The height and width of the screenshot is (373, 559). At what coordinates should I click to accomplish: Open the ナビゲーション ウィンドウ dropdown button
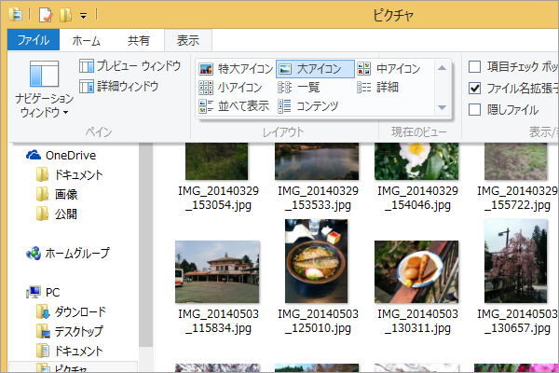[44, 90]
